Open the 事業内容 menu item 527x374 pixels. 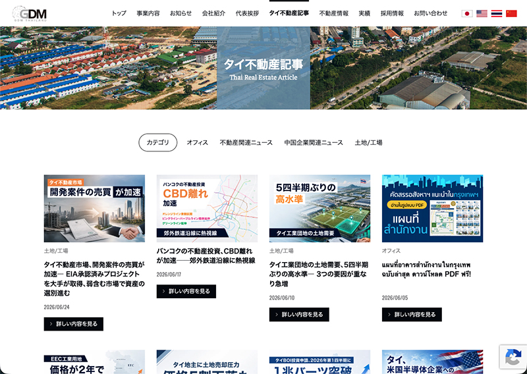tap(148, 13)
